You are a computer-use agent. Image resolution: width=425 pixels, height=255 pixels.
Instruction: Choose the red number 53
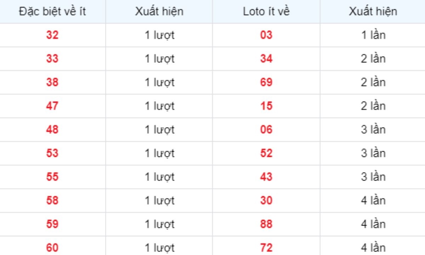[x=52, y=153]
